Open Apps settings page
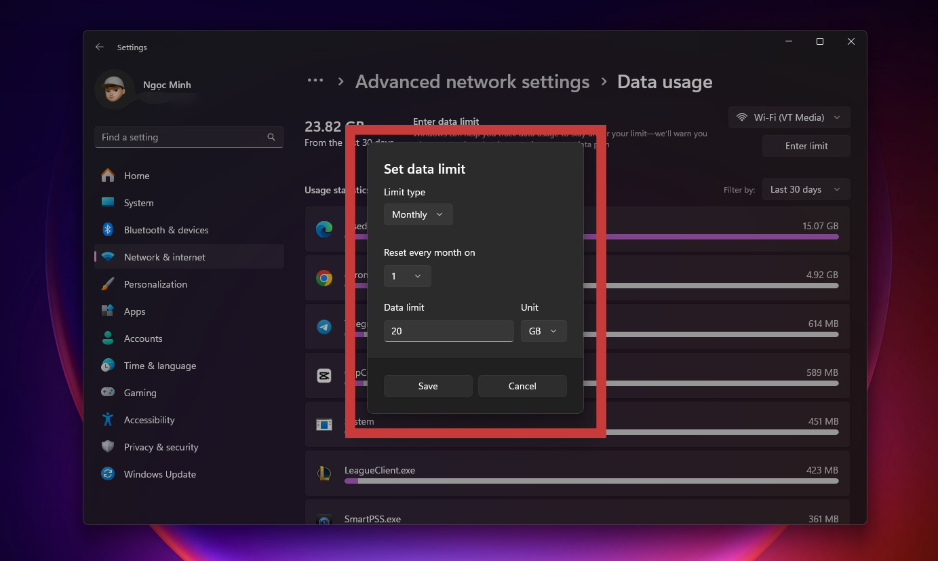938x561 pixels. (189, 311)
